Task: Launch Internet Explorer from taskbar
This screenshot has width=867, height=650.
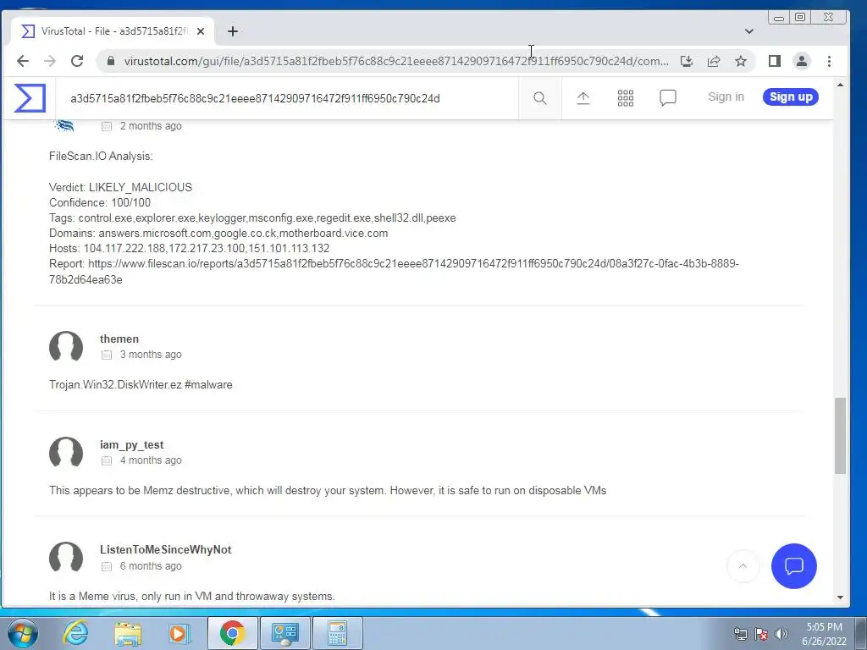Action: tap(75, 633)
